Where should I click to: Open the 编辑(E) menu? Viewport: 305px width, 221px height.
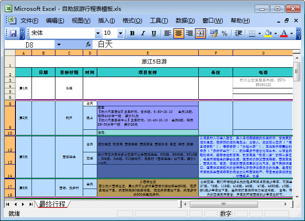click(55, 21)
